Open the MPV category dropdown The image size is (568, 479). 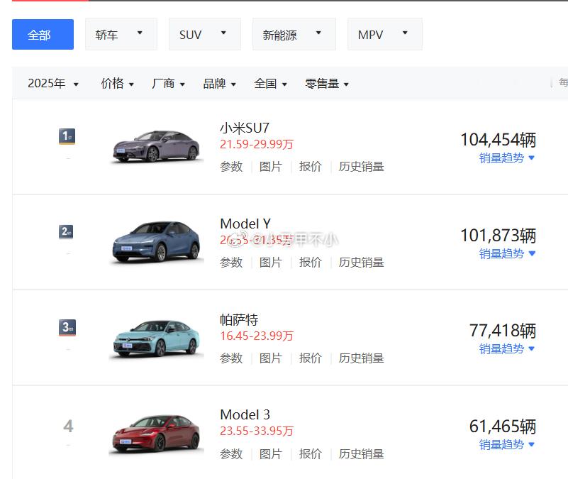tap(385, 35)
